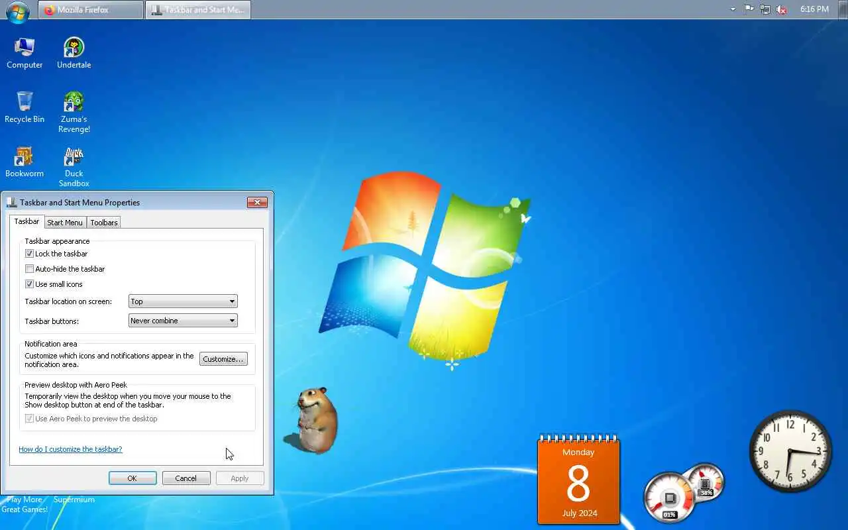The height and width of the screenshot is (530, 848).
Task: Click the 6:16 PM taskbar clock
Action: point(814,9)
